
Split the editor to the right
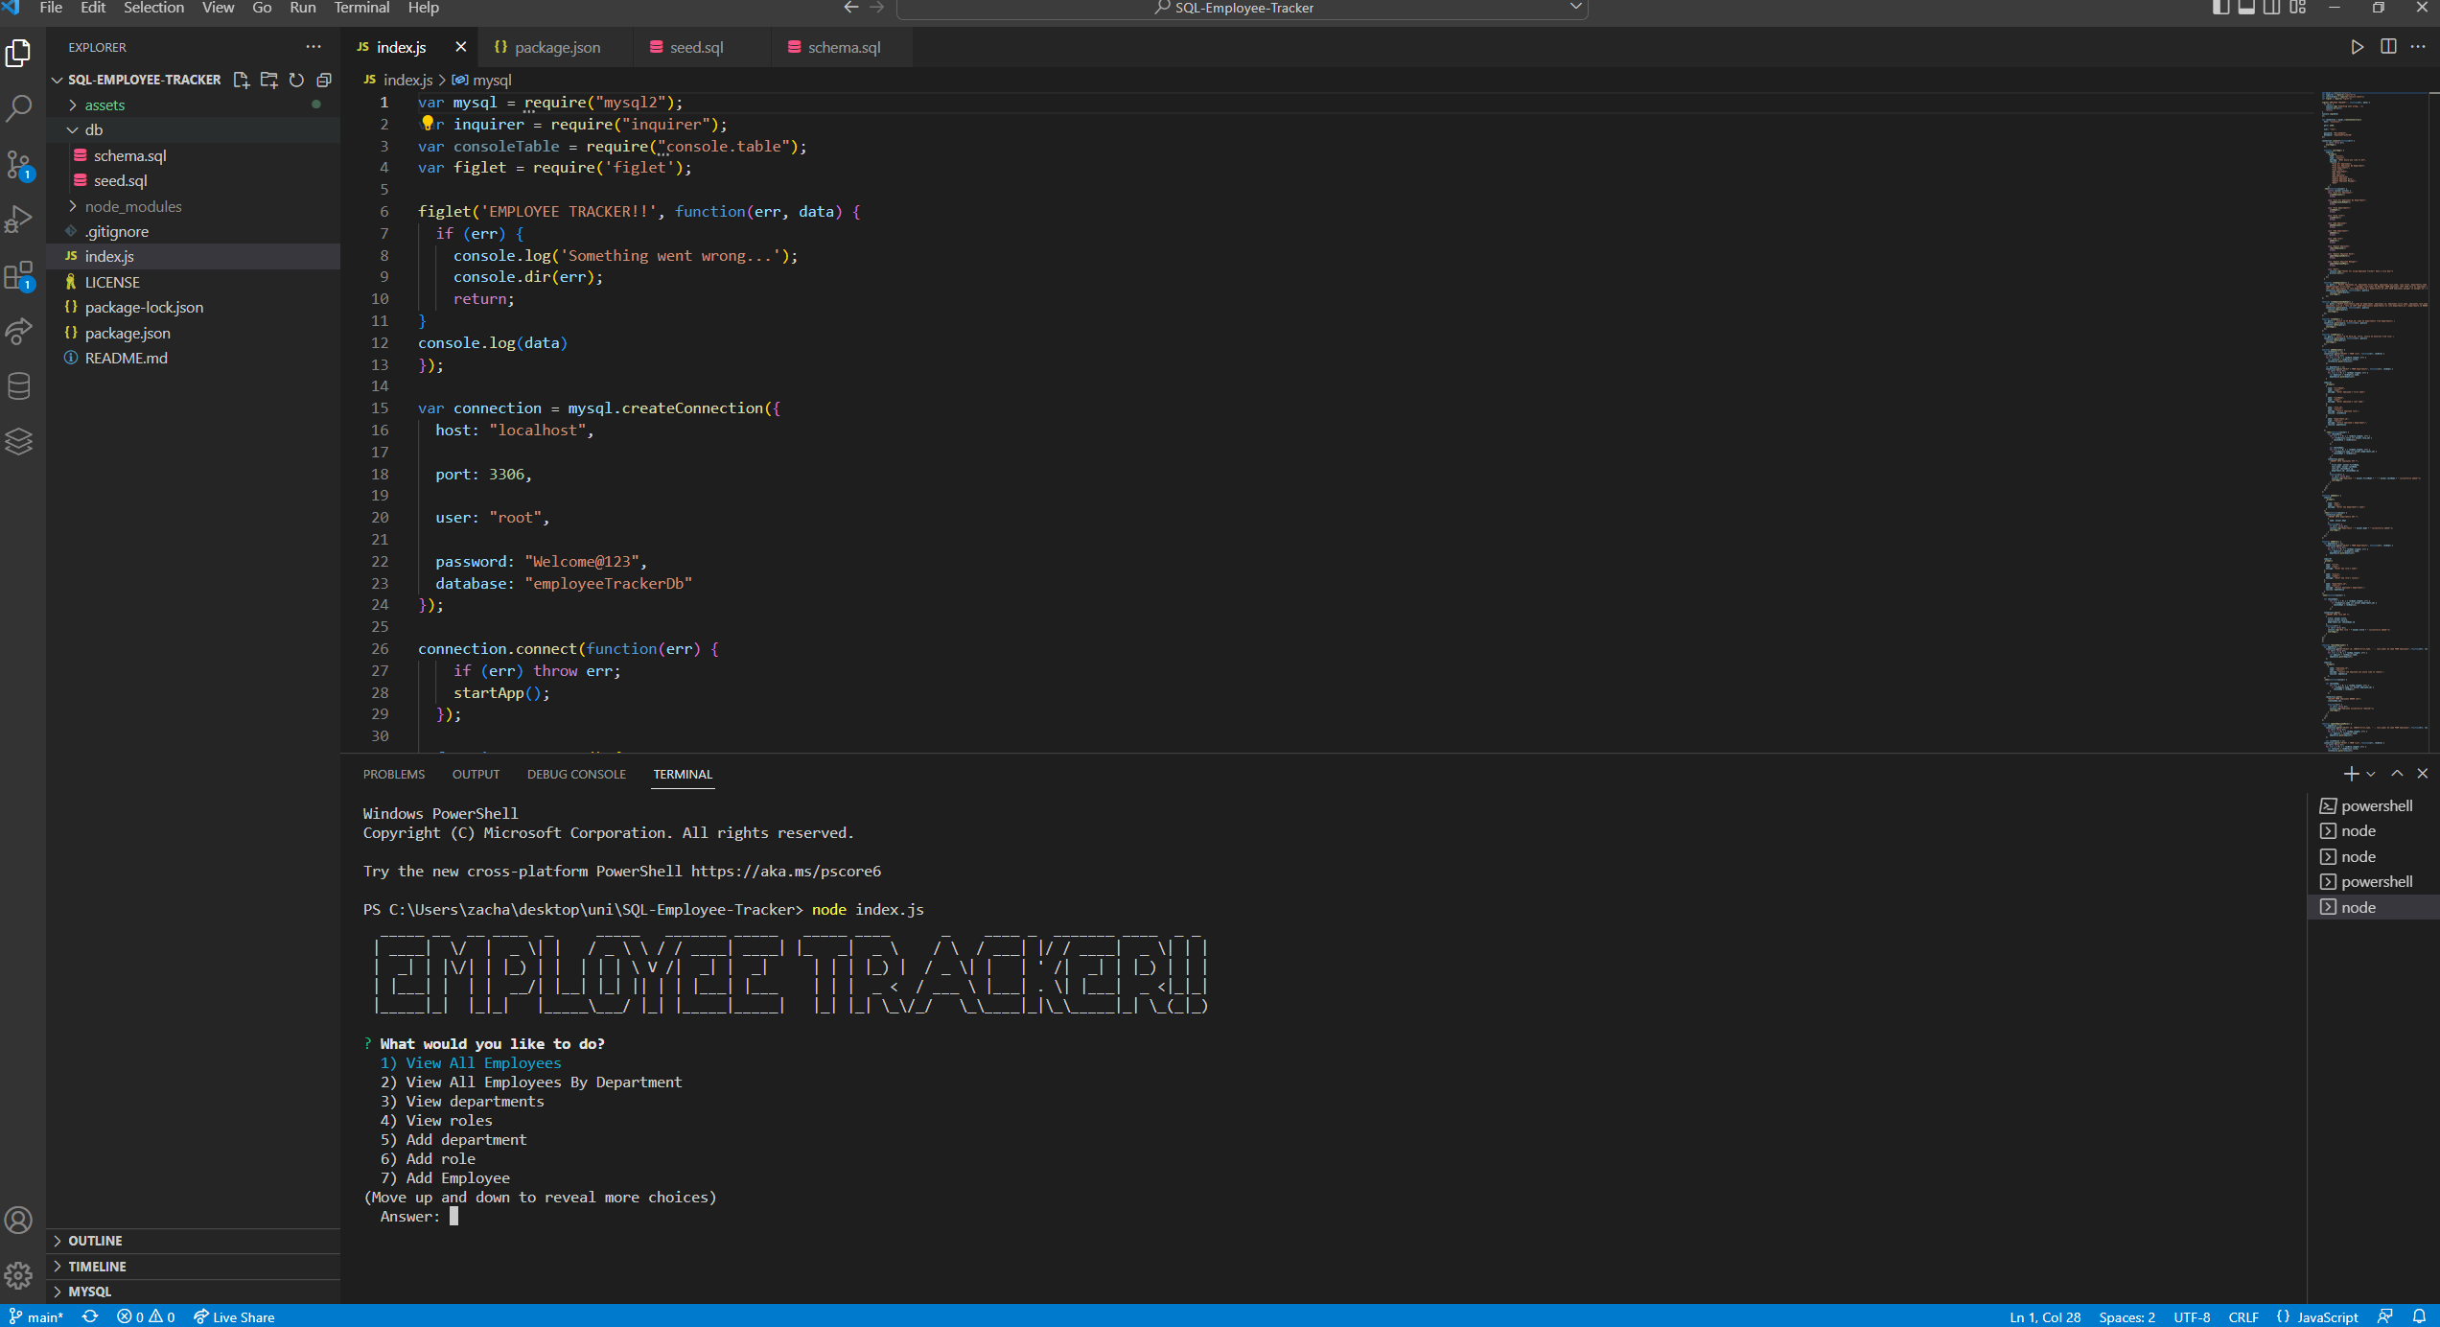(x=2388, y=47)
